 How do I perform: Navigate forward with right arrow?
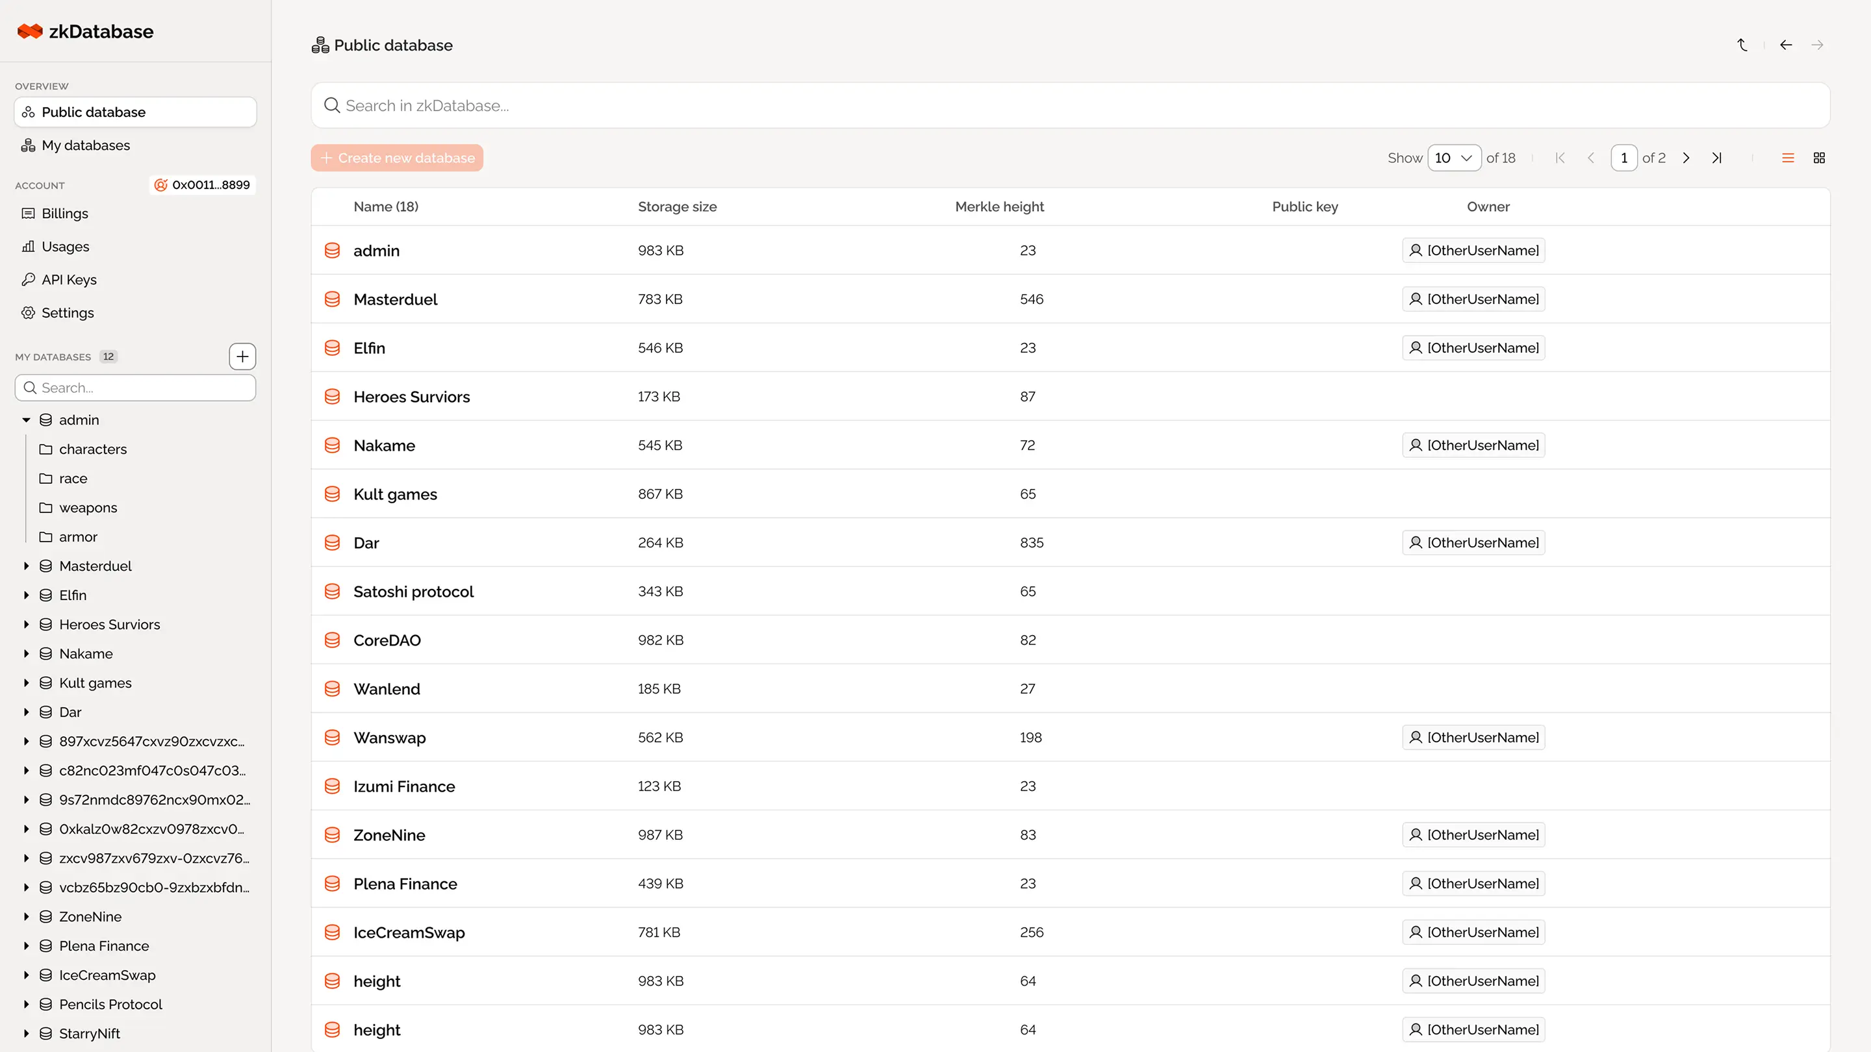click(x=1817, y=45)
